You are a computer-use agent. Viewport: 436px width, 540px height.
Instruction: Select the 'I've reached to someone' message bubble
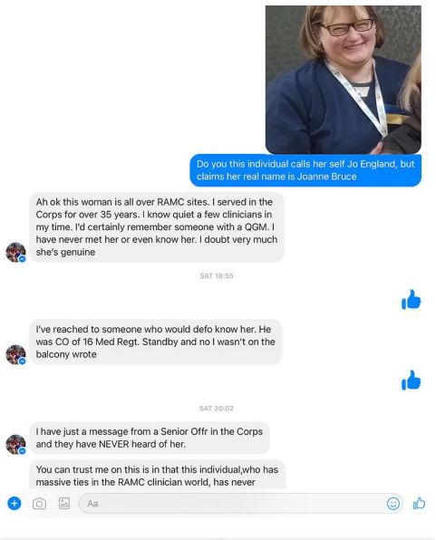pos(156,342)
